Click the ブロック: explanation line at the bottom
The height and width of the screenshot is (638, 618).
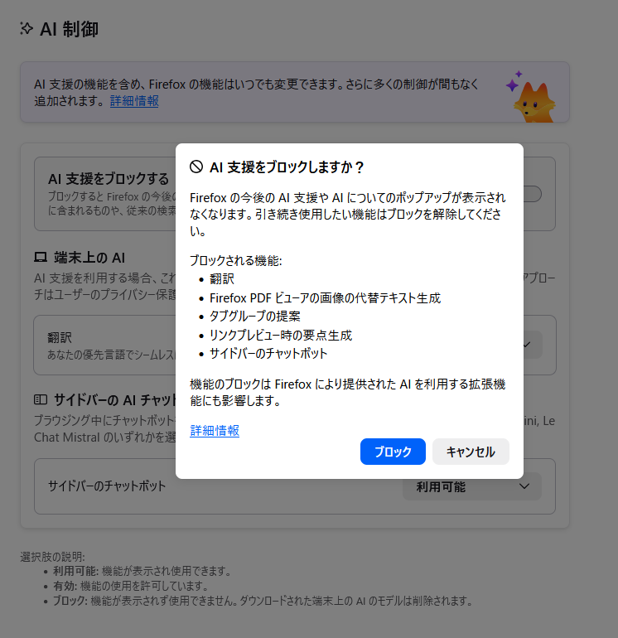click(x=263, y=601)
